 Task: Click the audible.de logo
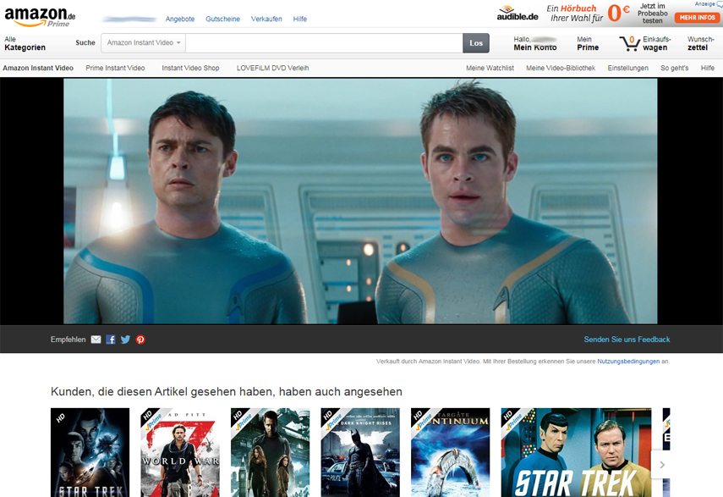pos(518,14)
